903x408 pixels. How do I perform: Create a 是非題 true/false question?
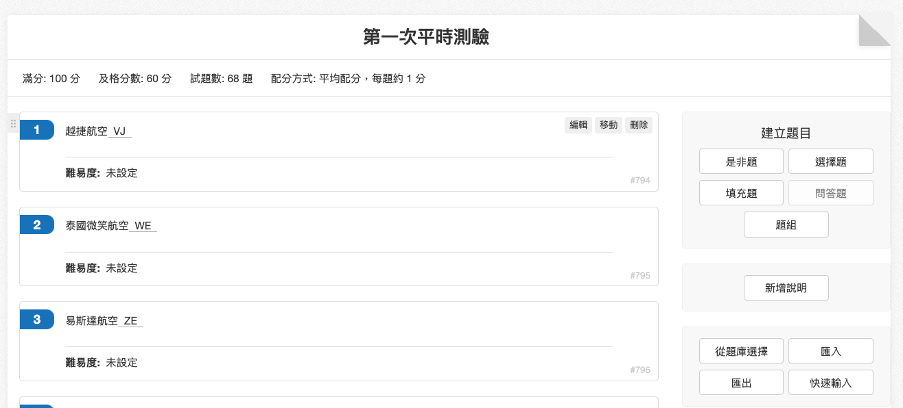741,162
